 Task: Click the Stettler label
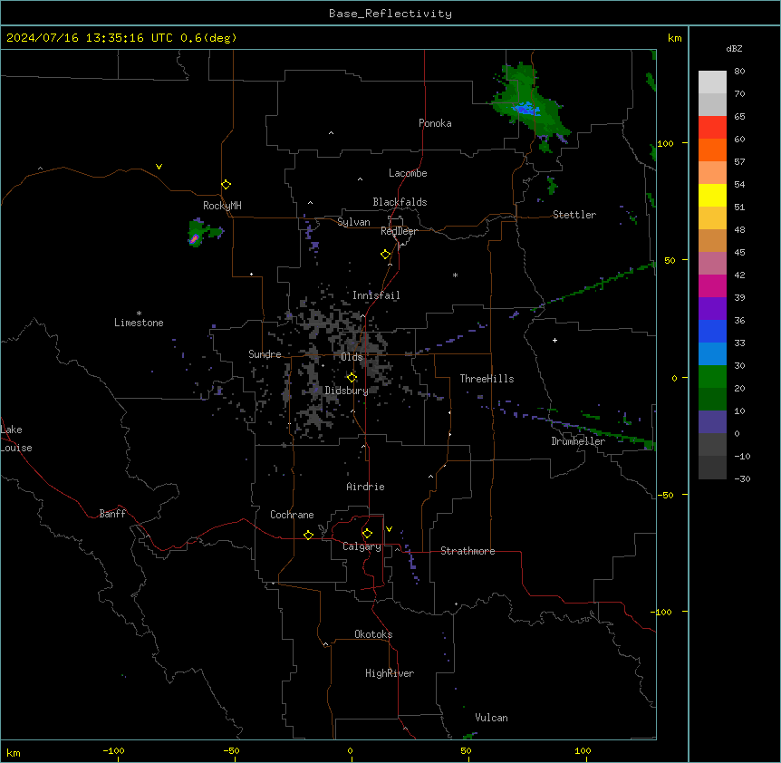tap(574, 215)
